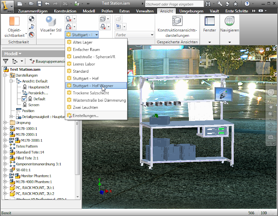The width and height of the screenshot is (278, 216).
Task: Switch to the Konstruktion tab
Action: [x=65, y=11]
